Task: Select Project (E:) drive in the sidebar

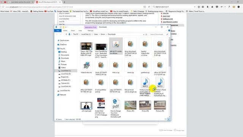Action: pyautogui.click(x=65, y=77)
